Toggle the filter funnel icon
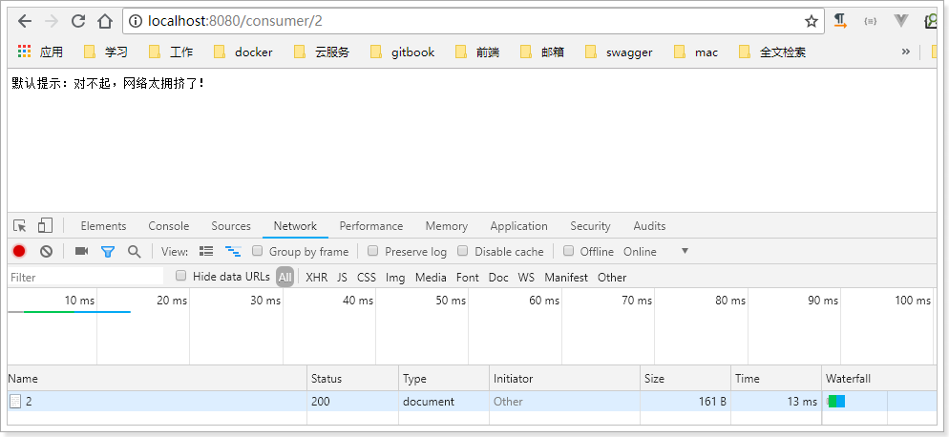The image size is (949, 437). [108, 251]
